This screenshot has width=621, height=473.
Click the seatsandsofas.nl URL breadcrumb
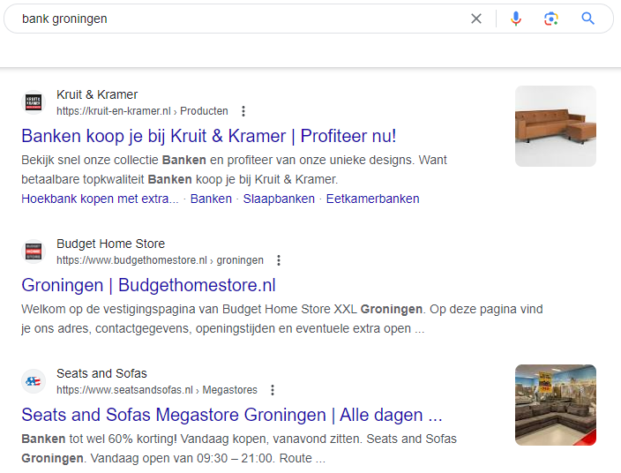157,390
